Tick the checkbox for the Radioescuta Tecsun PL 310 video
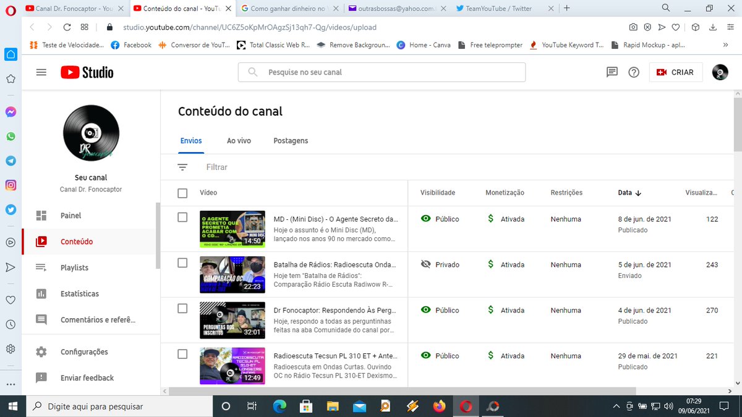 (x=182, y=355)
